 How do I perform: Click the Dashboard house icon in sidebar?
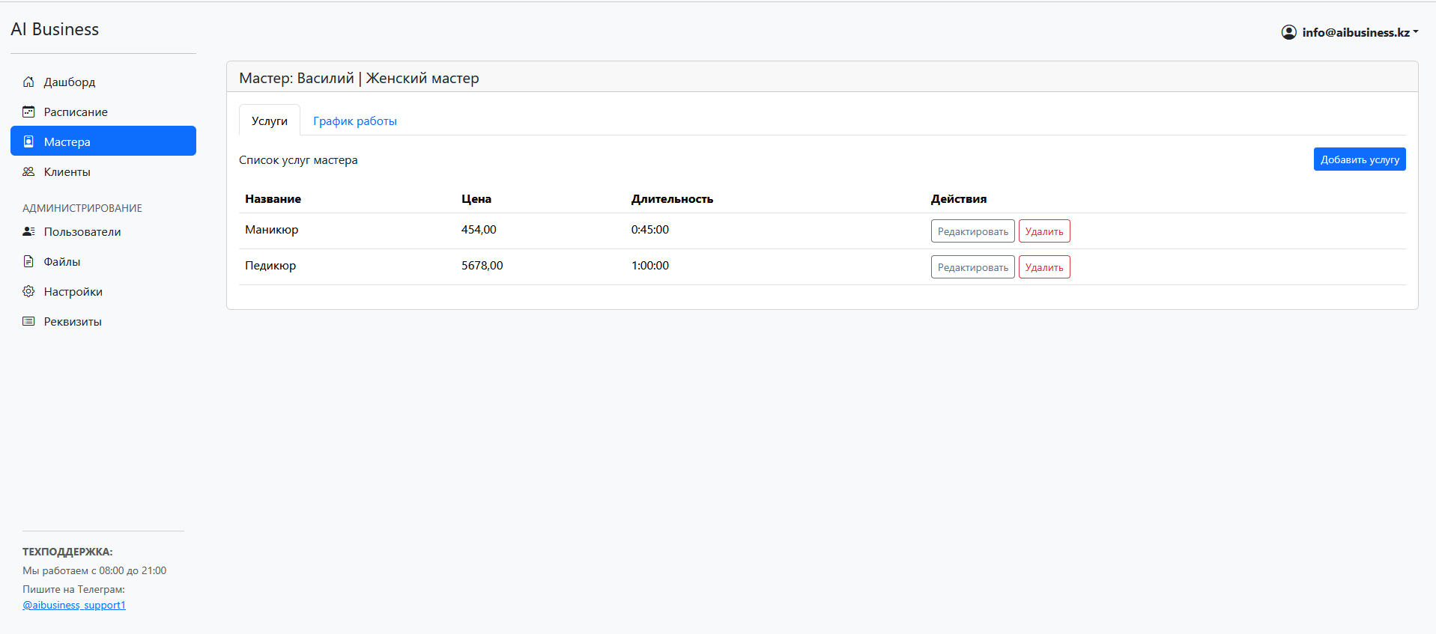tap(28, 82)
